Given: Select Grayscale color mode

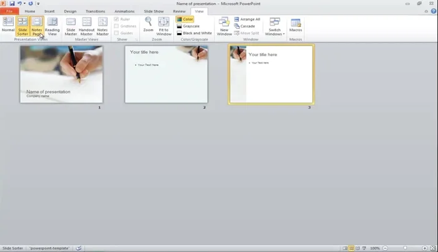Looking at the screenshot, I should coord(188,26).
